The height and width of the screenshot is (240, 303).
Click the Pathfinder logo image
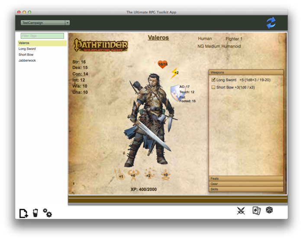tap(101, 45)
